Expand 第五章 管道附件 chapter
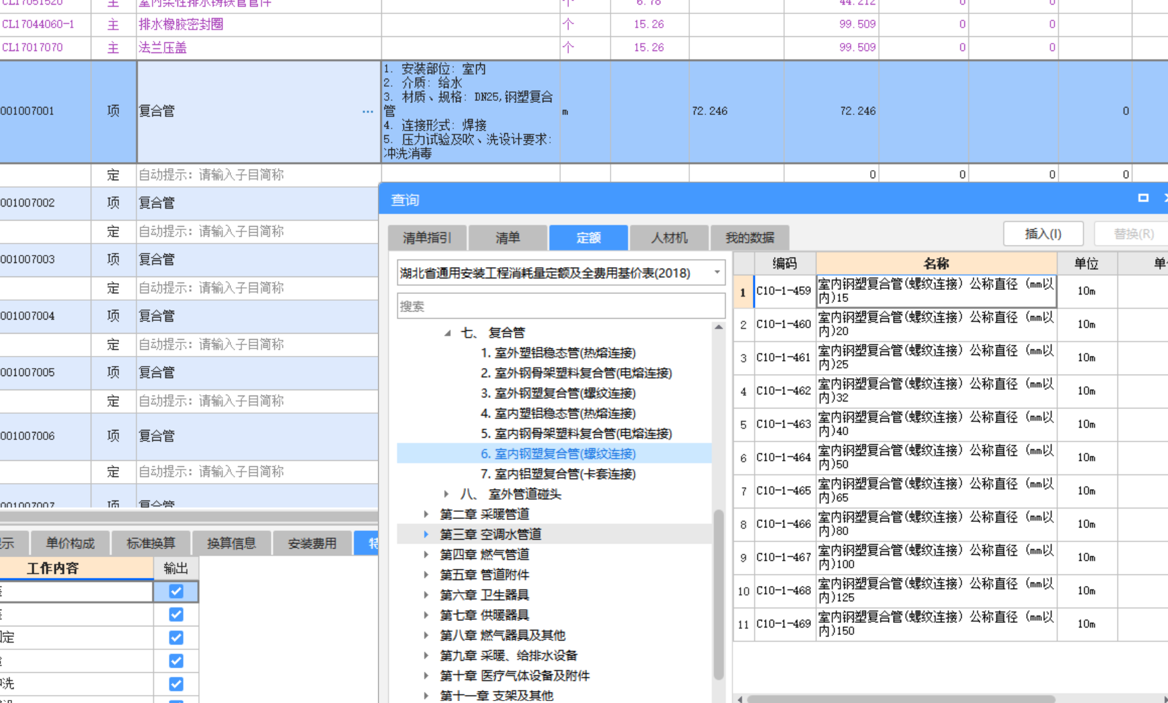This screenshot has height=703, width=1168. (426, 575)
